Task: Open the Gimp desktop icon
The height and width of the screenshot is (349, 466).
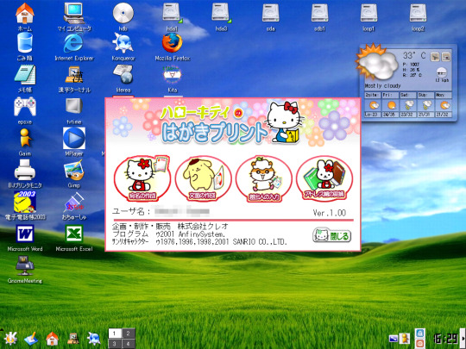Action: click(73, 174)
